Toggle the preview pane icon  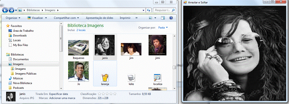click(163, 18)
